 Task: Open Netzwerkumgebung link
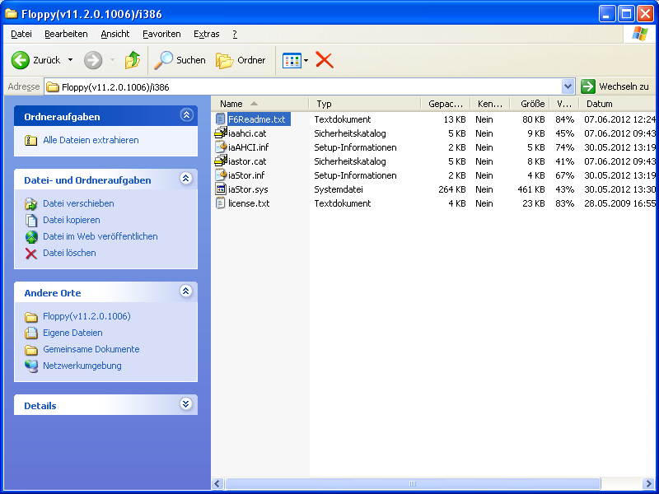(x=82, y=366)
